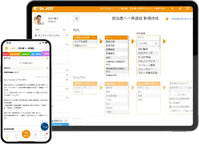Select すべて at the top of the company list
The image size is (199, 144).
click(148, 38)
